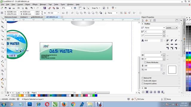Click the Weld shapes icon

(77, 13)
